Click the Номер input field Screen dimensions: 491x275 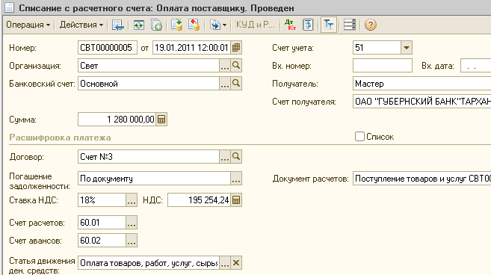coord(108,48)
